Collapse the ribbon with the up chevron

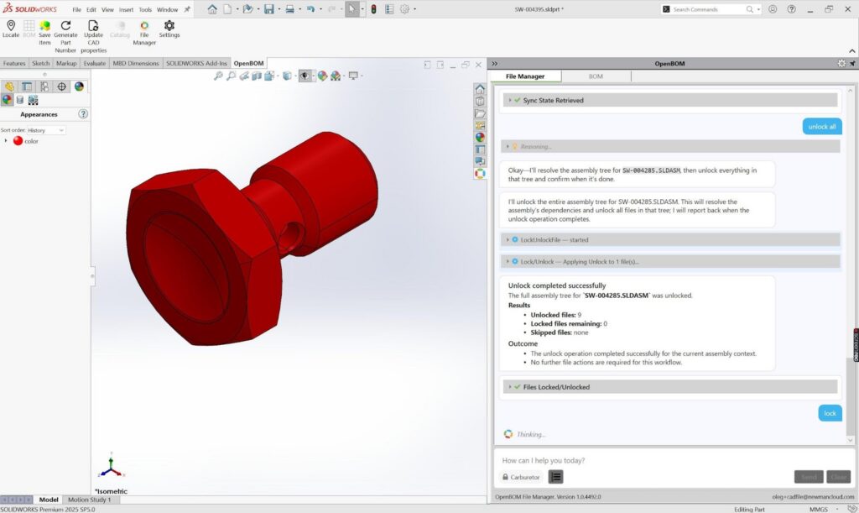pos(852,51)
